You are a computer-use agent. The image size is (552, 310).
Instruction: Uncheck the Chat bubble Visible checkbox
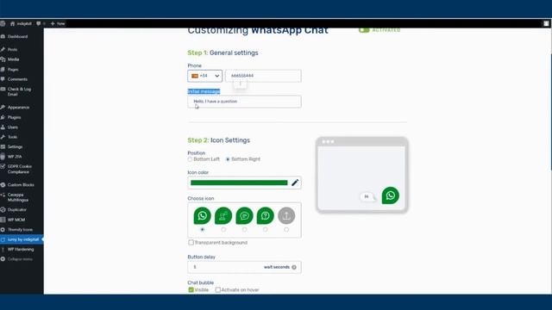point(191,290)
